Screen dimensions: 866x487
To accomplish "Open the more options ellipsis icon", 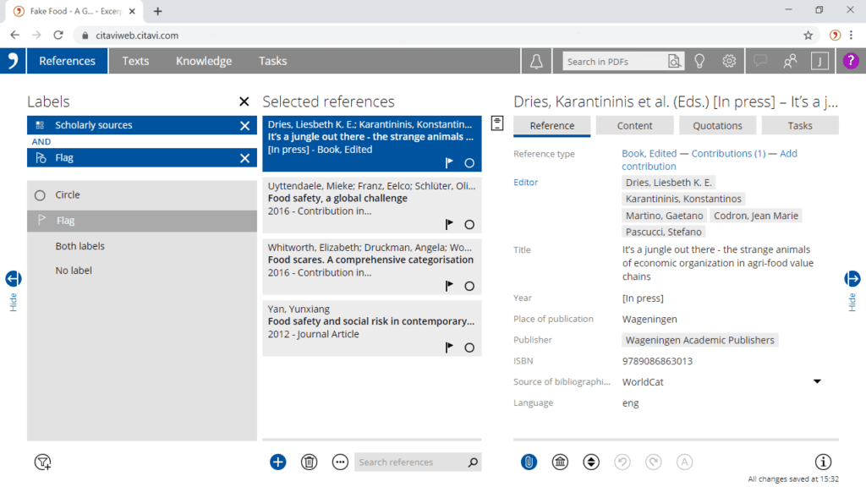I will click(x=340, y=462).
